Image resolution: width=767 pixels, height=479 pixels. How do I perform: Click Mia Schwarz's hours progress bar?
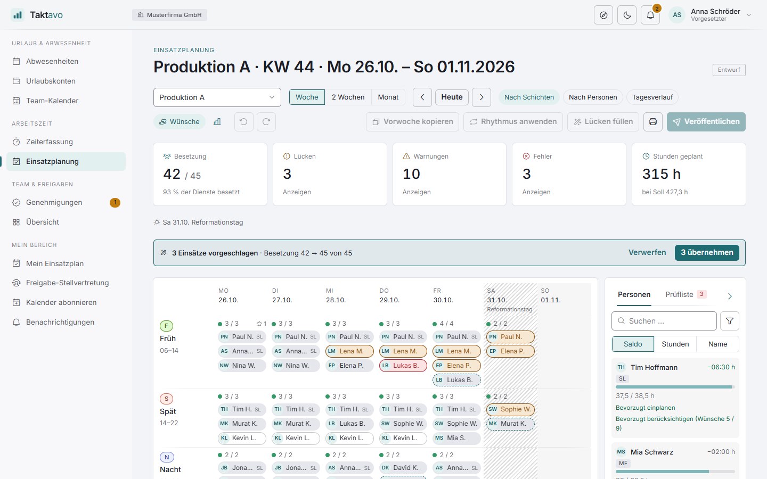(675, 472)
